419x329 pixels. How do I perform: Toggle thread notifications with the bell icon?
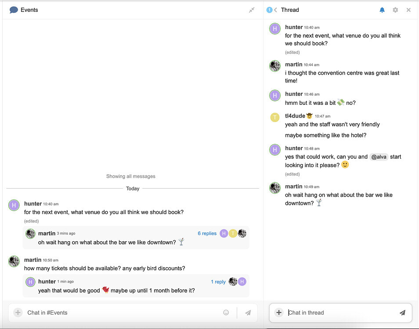tap(382, 10)
